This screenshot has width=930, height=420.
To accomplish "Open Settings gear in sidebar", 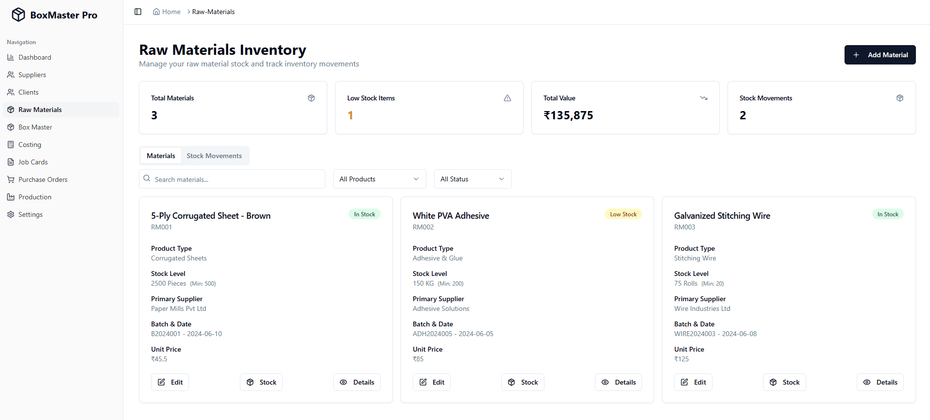I will pos(11,214).
